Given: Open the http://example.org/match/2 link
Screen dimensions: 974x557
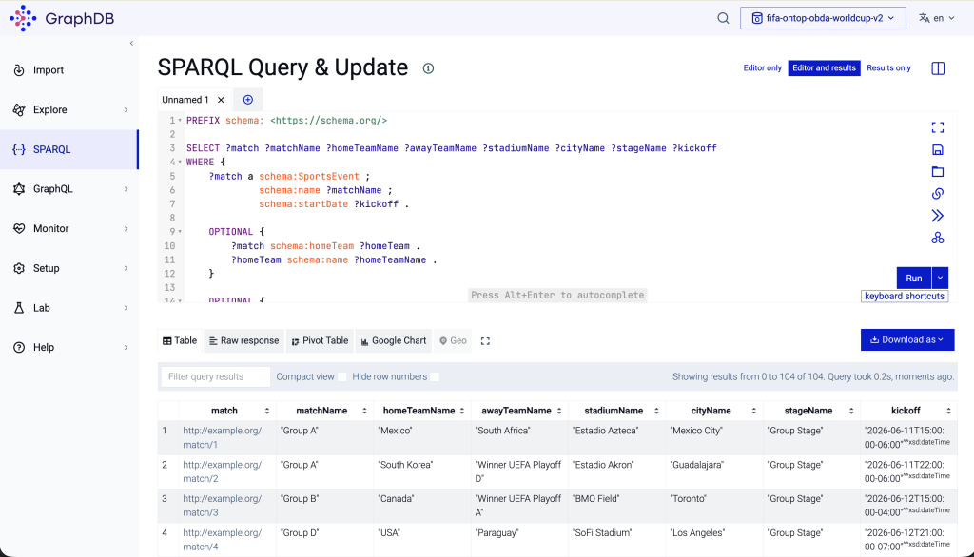Looking at the screenshot, I should pos(222,471).
